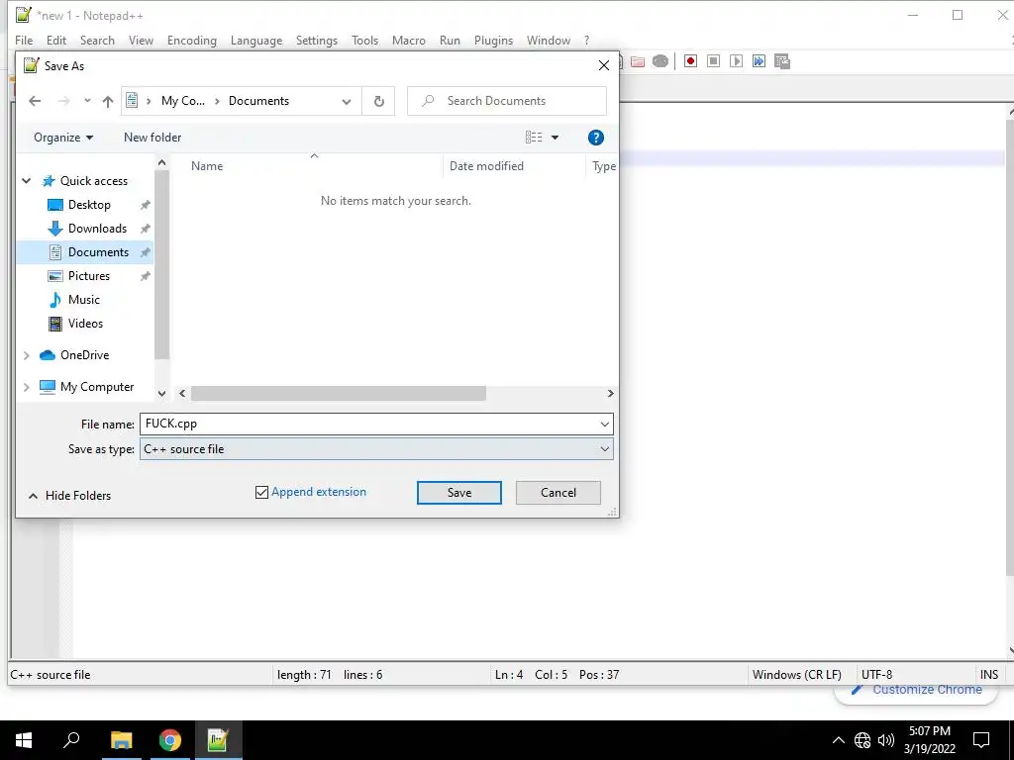Open the File menu
The width and height of the screenshot is (1014, 760).
pyautogui.click(x=24, y=40)
